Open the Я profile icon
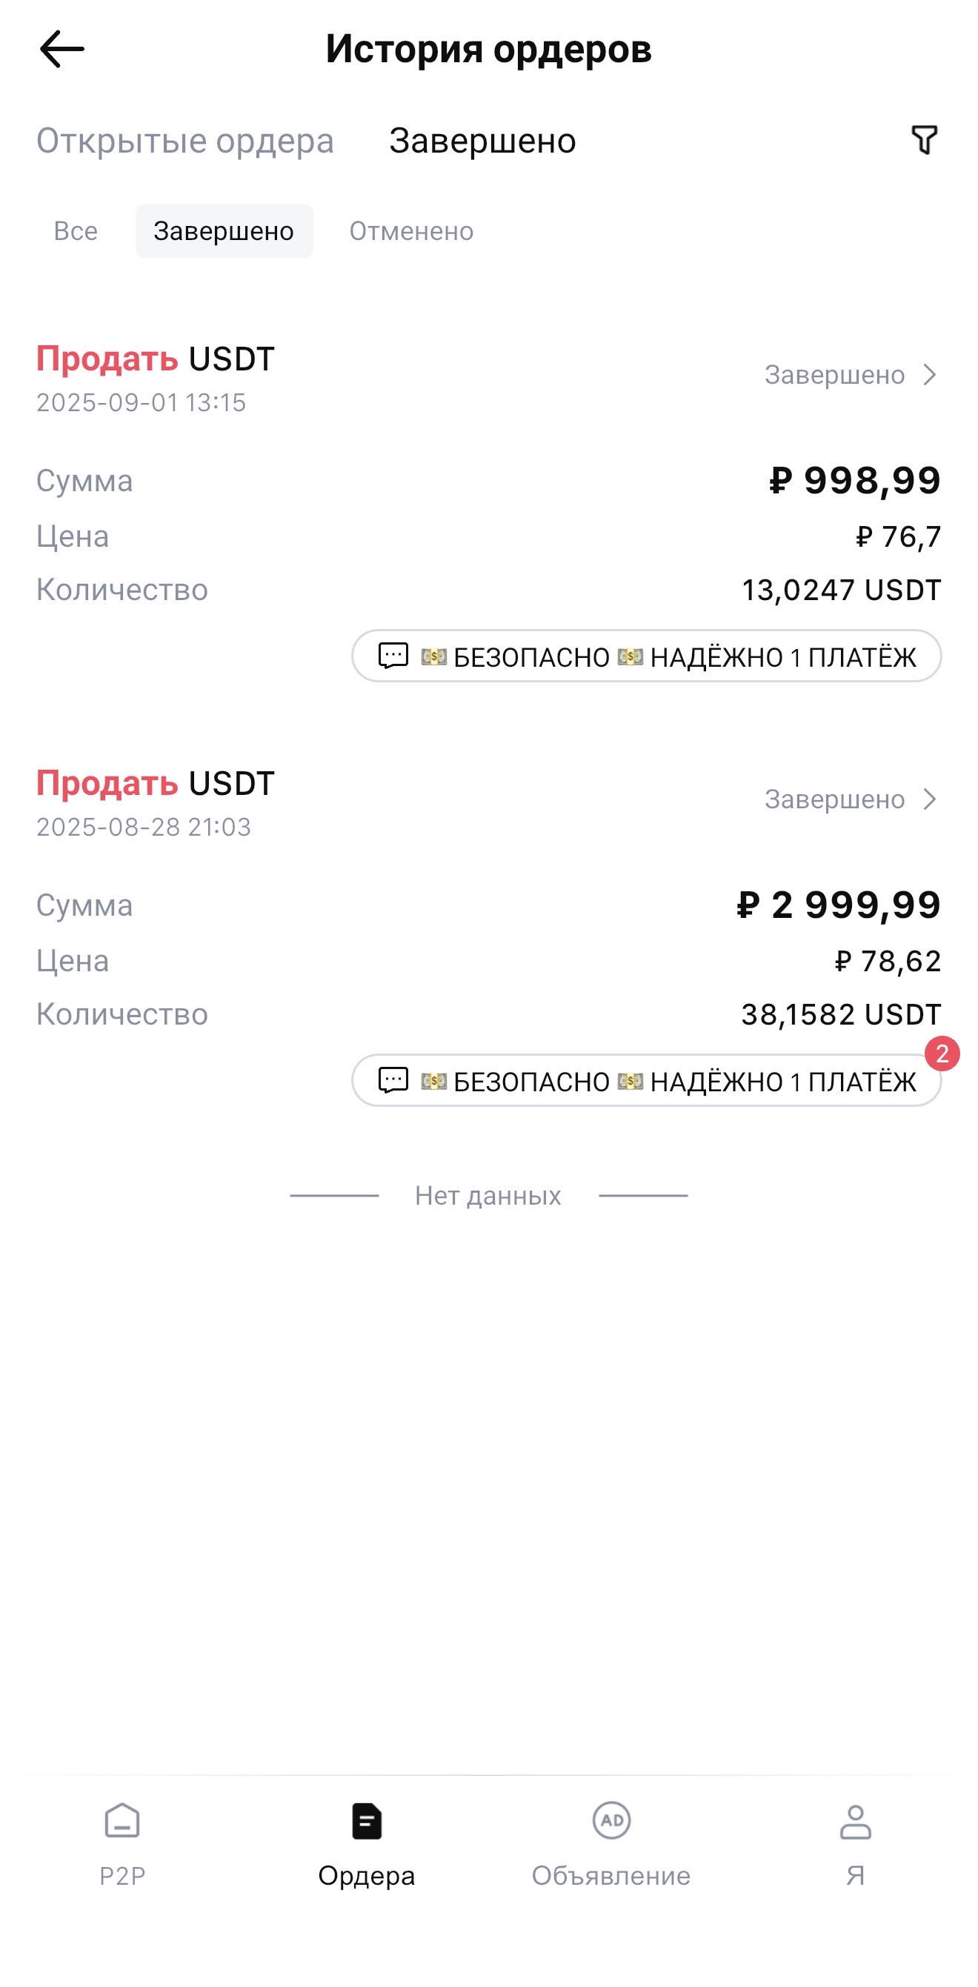The height and width of the screenshot is (1987, 978). click(x=855, y=1821)
